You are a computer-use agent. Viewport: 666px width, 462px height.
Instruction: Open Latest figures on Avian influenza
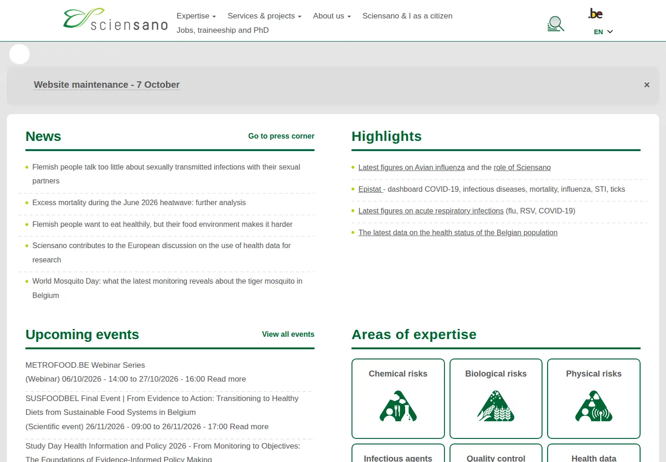(412, 168)
